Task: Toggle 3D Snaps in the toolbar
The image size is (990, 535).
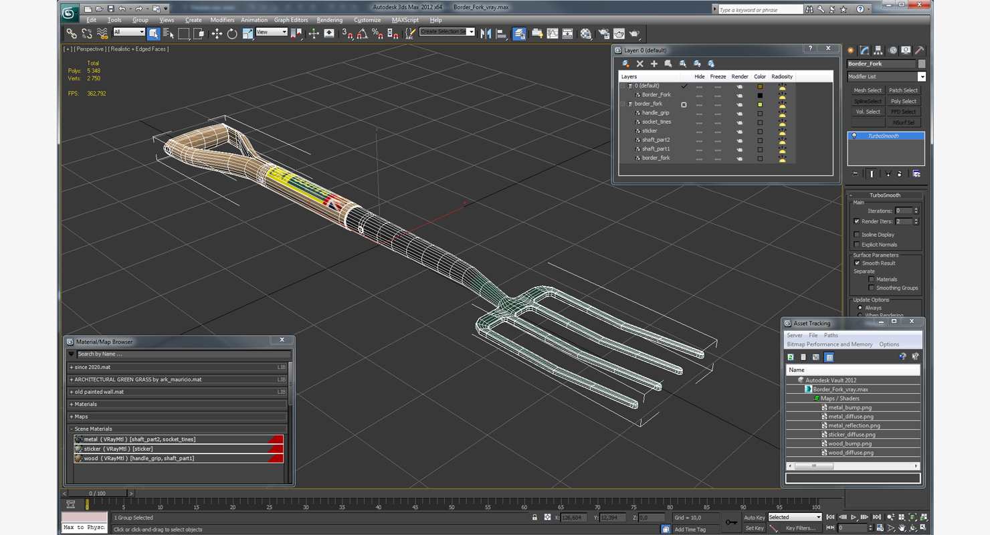Action: 347,33
